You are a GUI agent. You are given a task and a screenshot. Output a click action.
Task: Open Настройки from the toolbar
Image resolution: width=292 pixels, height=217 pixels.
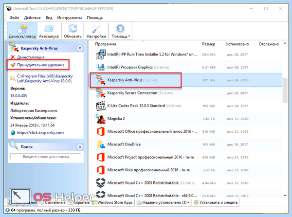pos(96,31)
